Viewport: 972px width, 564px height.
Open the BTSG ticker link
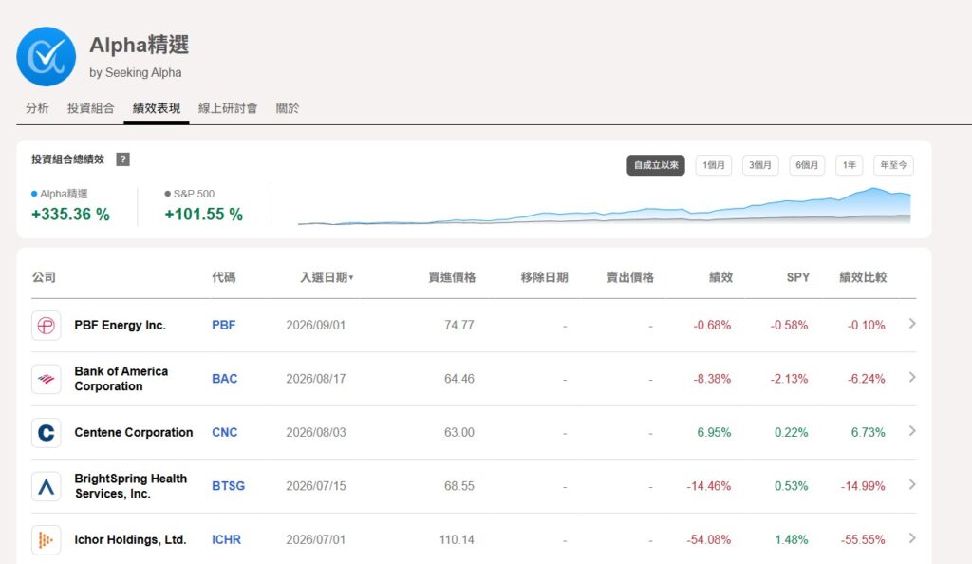228,486
